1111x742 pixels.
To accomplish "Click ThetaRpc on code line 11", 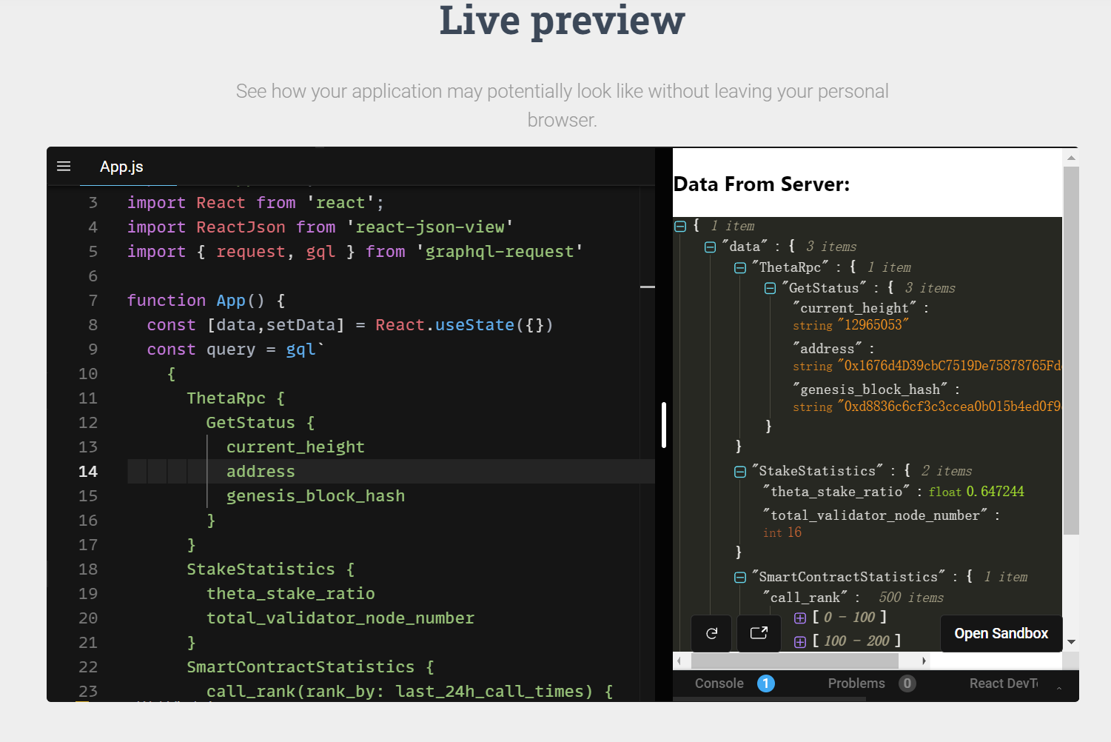I will [x=226, y=398].
